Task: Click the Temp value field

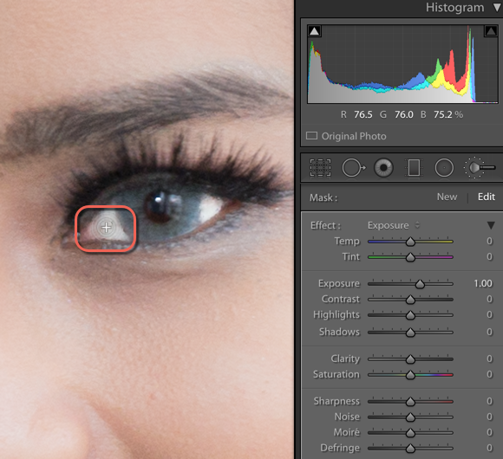Action: pyautogui.click(x=489, y=241)
